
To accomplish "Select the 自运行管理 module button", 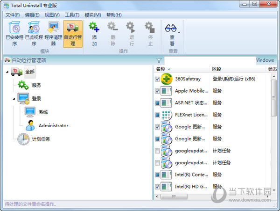I will click(x=73, y=34).
